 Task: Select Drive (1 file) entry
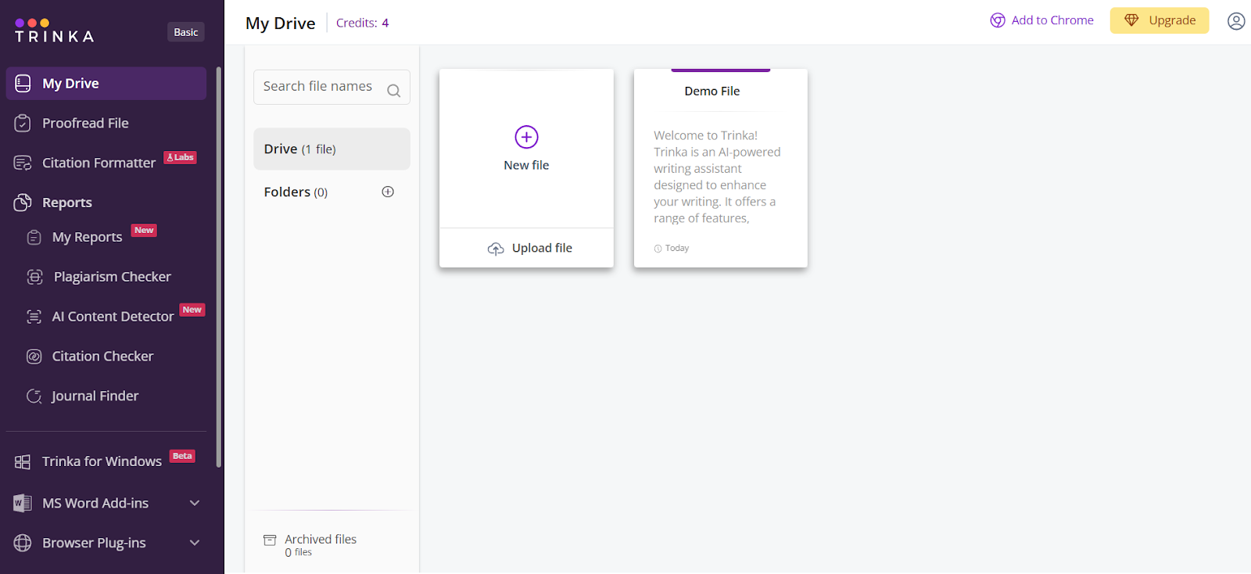tap(332, 149)
